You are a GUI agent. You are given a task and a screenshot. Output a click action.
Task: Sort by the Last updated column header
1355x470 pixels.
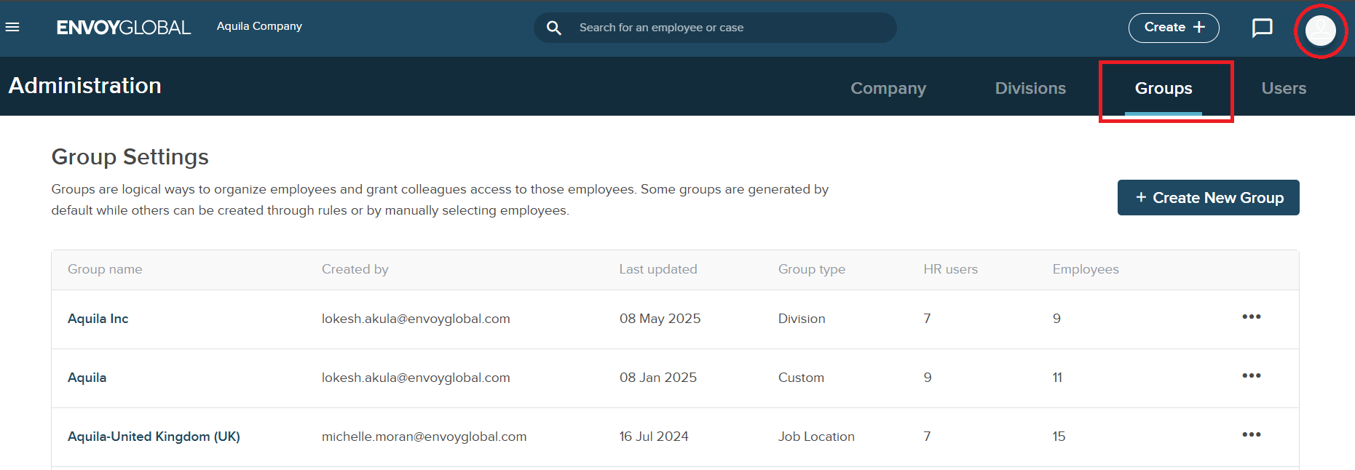657,269
